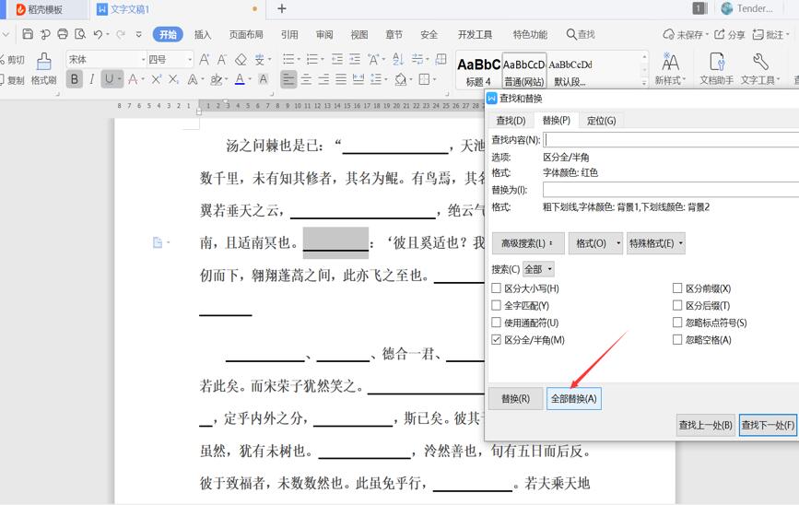This screenshot has height=505, width=799.
Task: Center align the paragraph
Action: click(306, 79)
